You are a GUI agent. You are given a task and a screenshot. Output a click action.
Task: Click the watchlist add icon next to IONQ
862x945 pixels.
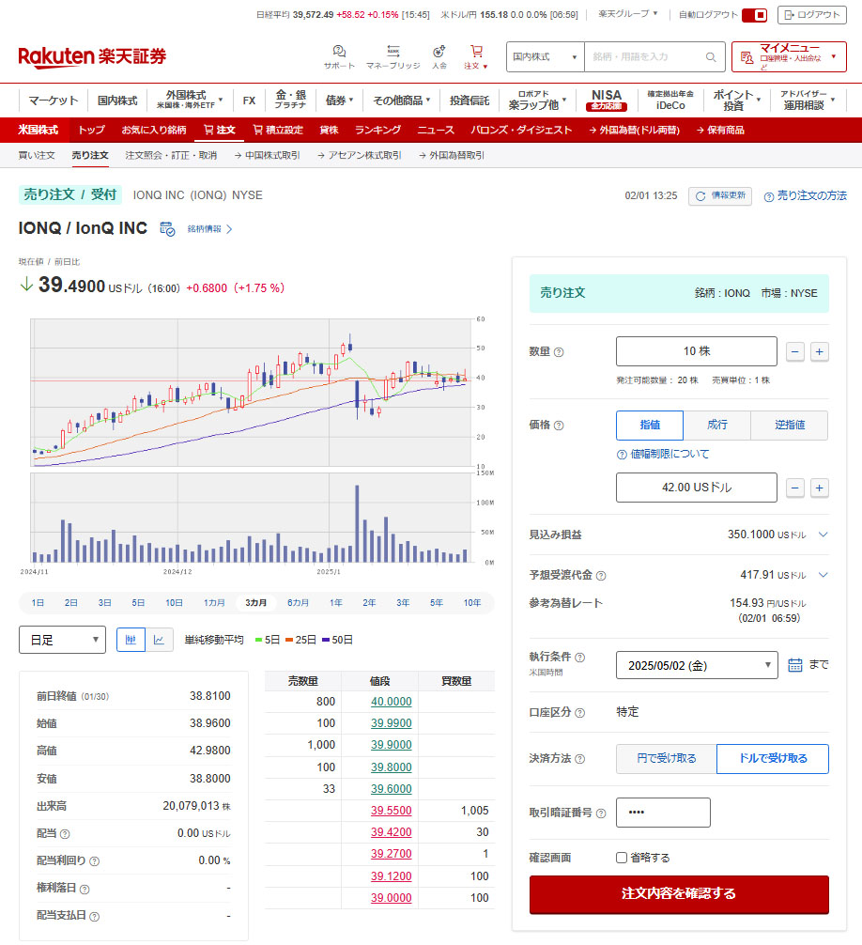point(167,228)
